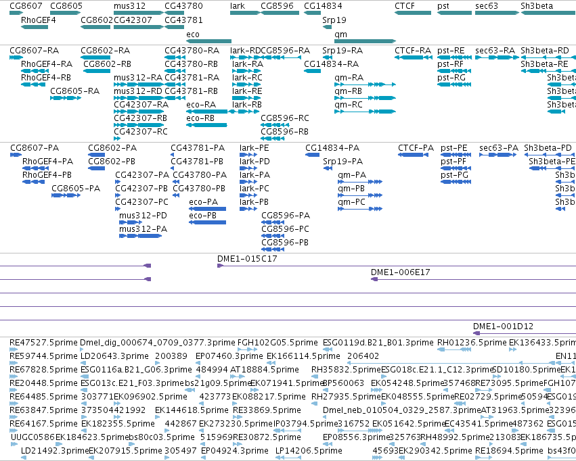Click EST label LP14206.5prime

[x=309, y=450]
